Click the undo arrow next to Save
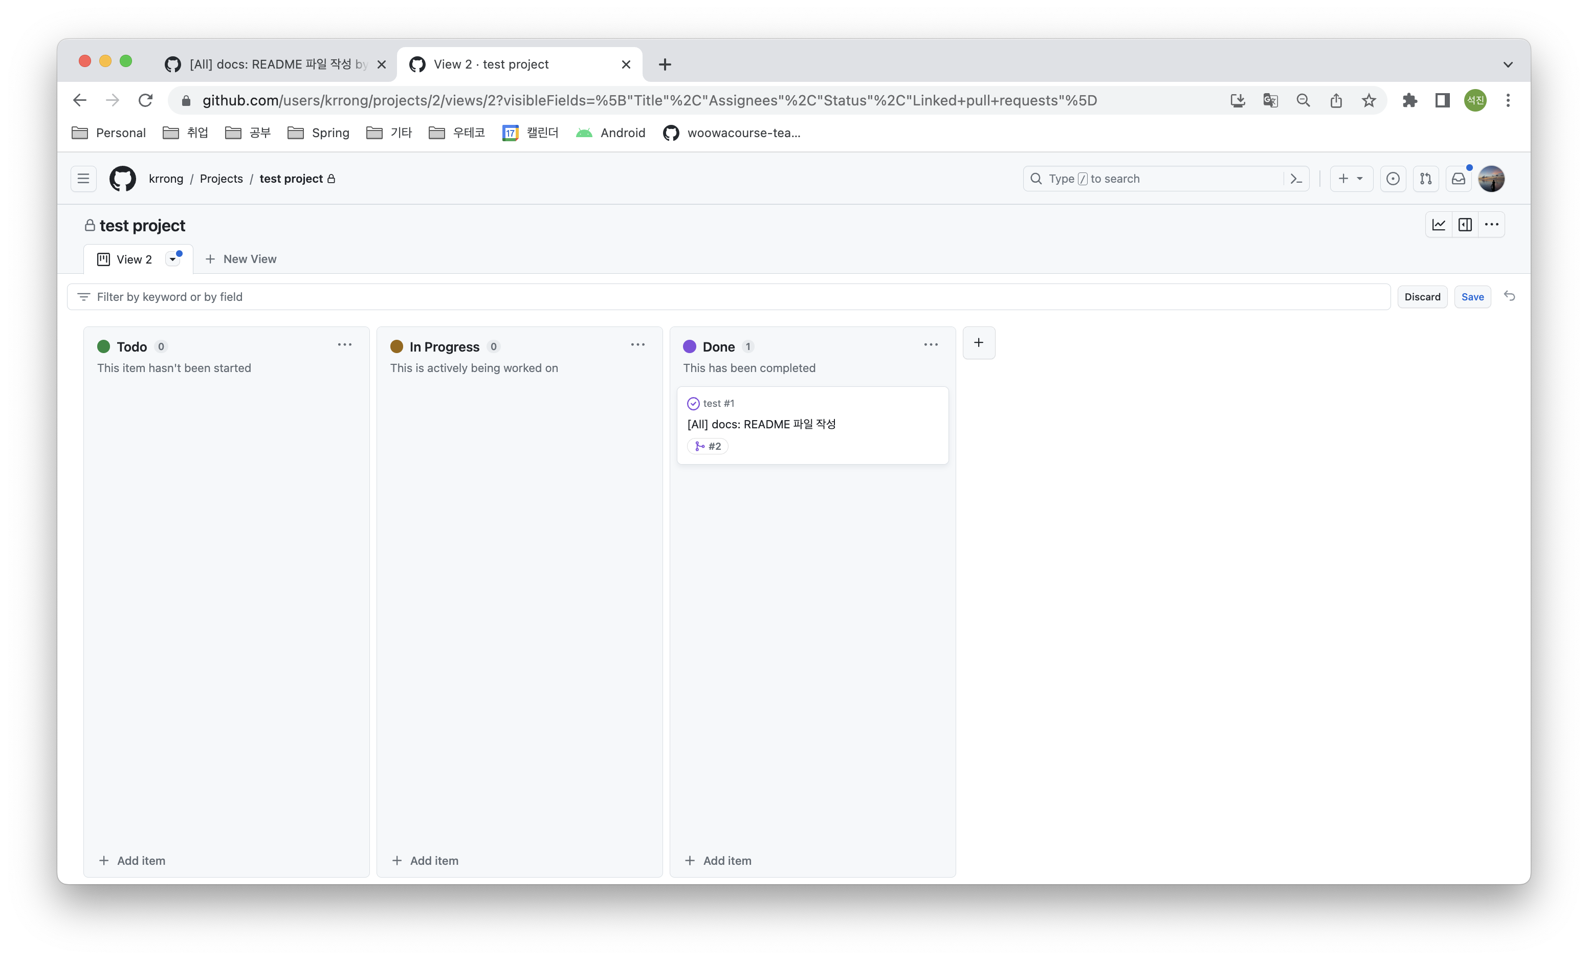The height and width of the screenshot is (960, 1588). tap(1509, 296)
